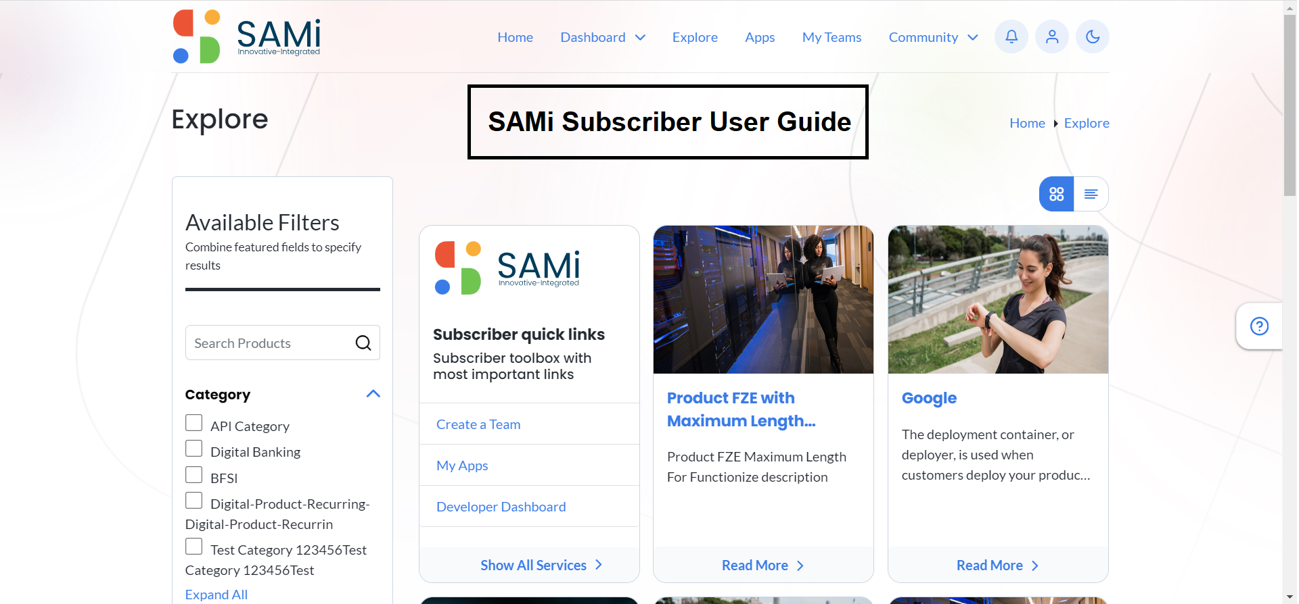Click the arrow next to Google Read More

click(1035, 565)
